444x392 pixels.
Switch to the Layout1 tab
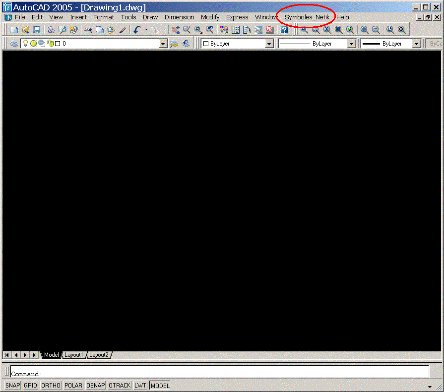(74, 355)
